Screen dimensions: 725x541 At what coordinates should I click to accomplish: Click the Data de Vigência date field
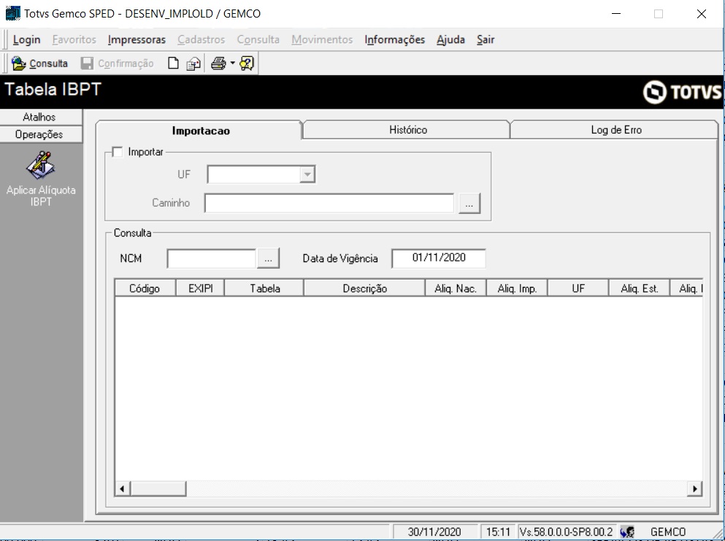click(x=438, y=258)
